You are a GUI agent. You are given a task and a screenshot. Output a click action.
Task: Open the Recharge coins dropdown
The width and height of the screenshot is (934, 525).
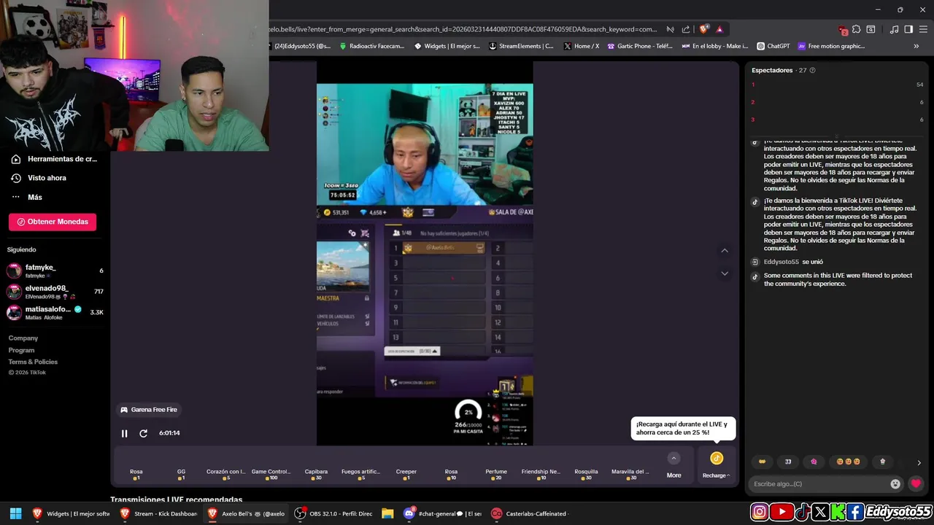pyautogui.click(x=716, y=464)
